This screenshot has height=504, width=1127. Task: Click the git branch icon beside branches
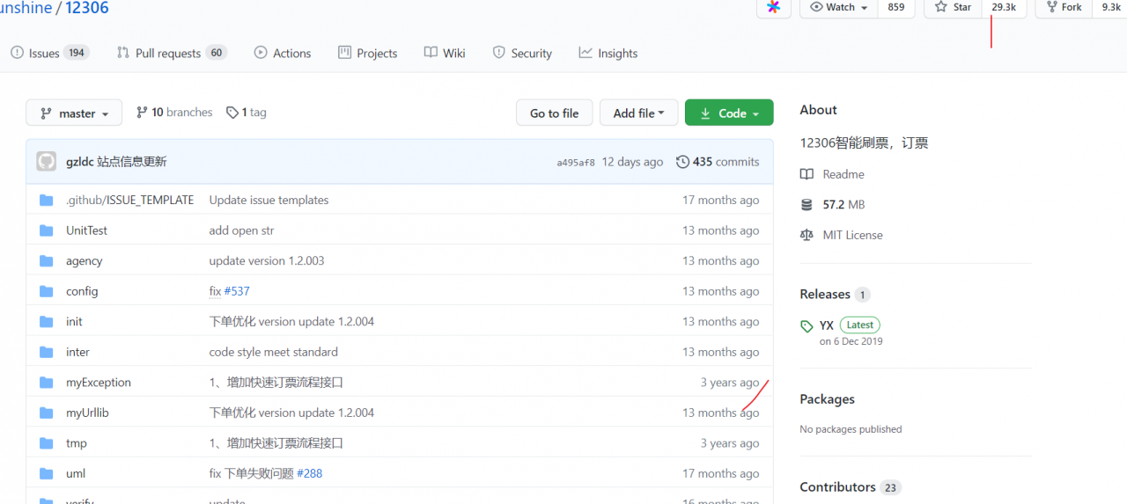(x=142, y=113)
